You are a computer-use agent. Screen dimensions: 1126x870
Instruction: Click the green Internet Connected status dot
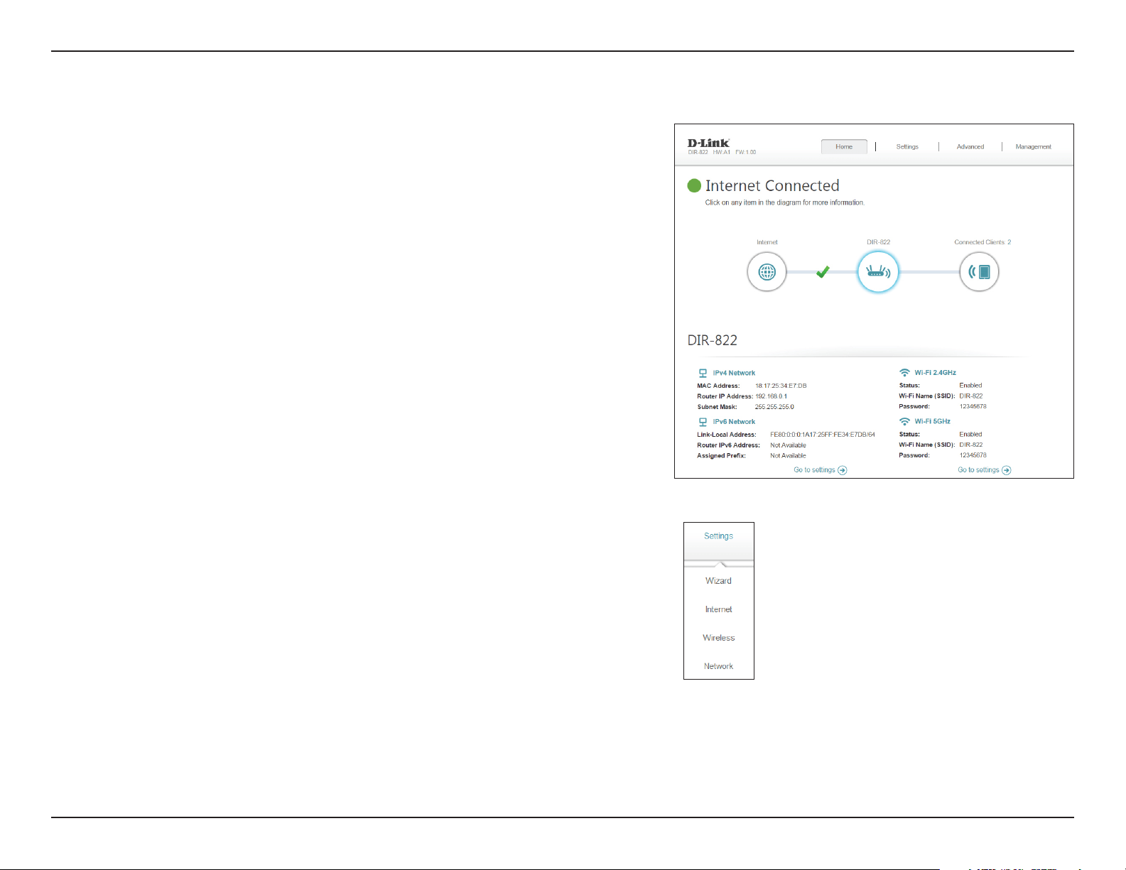pos(694,186)
